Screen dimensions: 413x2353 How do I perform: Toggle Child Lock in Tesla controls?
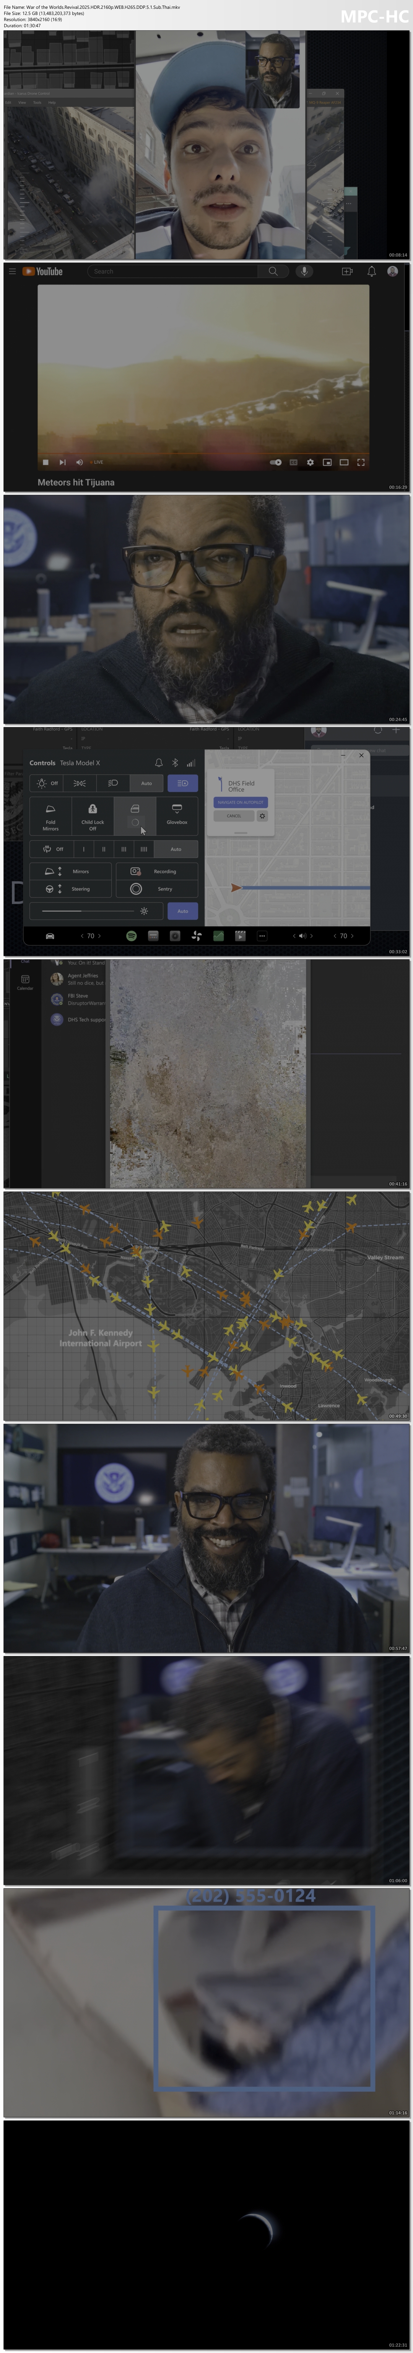pyautogui.click(x=92, y=816)
